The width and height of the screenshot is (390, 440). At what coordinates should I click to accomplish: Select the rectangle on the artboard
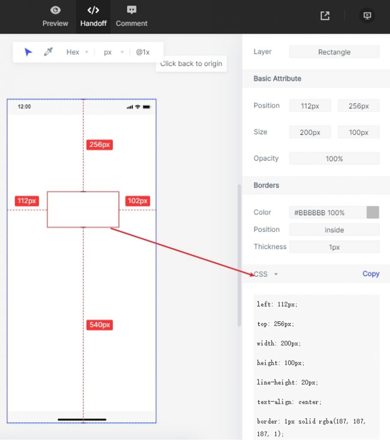pyautogui.click(x=83, y=209)
